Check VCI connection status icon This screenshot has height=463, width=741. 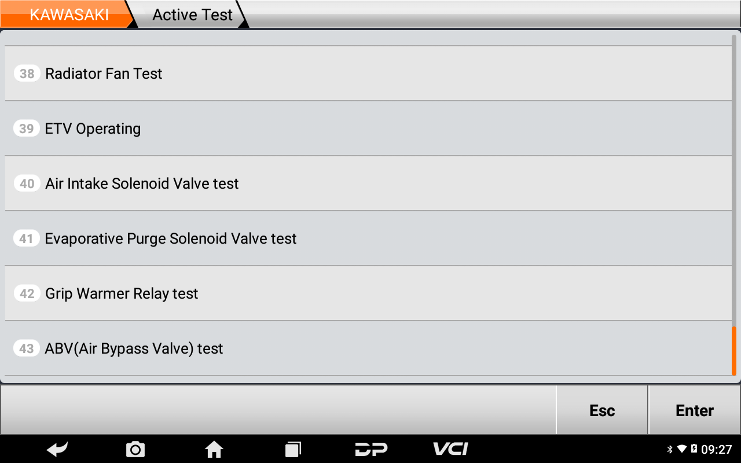point(450,449)
